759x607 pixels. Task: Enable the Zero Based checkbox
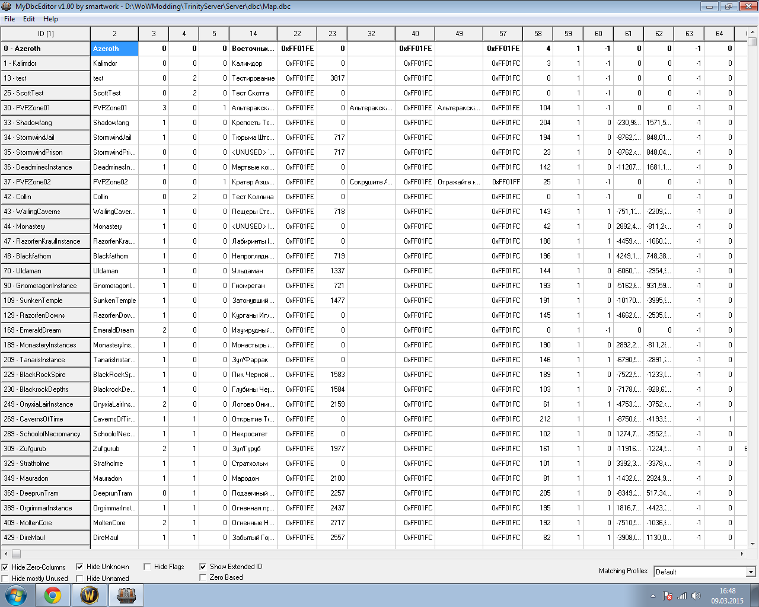pyautogui.click(x=203, y=577)
